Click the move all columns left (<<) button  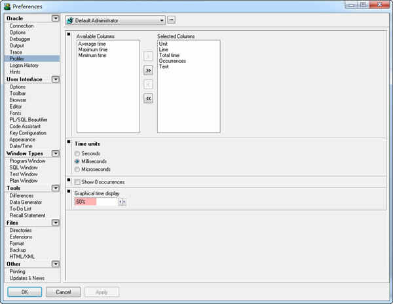pos(148,98)
